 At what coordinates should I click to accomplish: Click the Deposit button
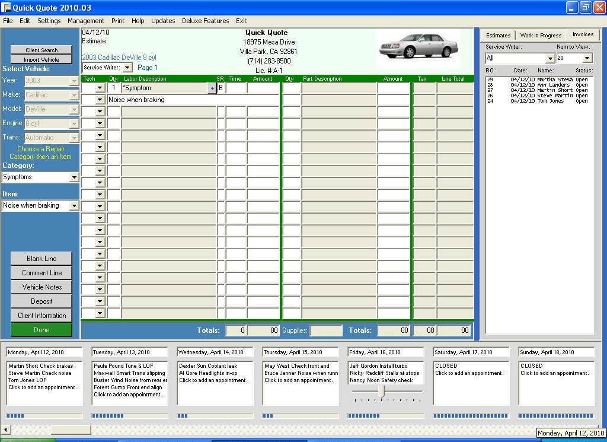click(41, 301)
